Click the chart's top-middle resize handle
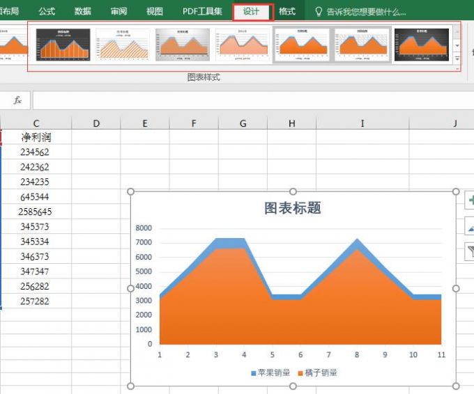474x394 pixels. point(293,191)
